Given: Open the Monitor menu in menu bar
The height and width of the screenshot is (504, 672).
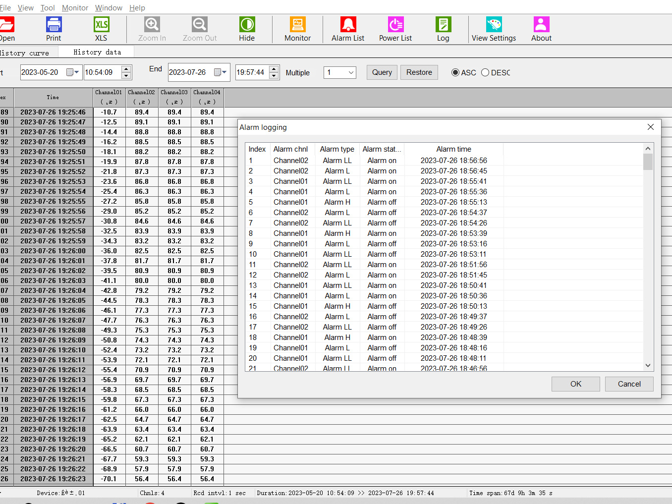Looking at the screenshot, I should pos(75,8).
